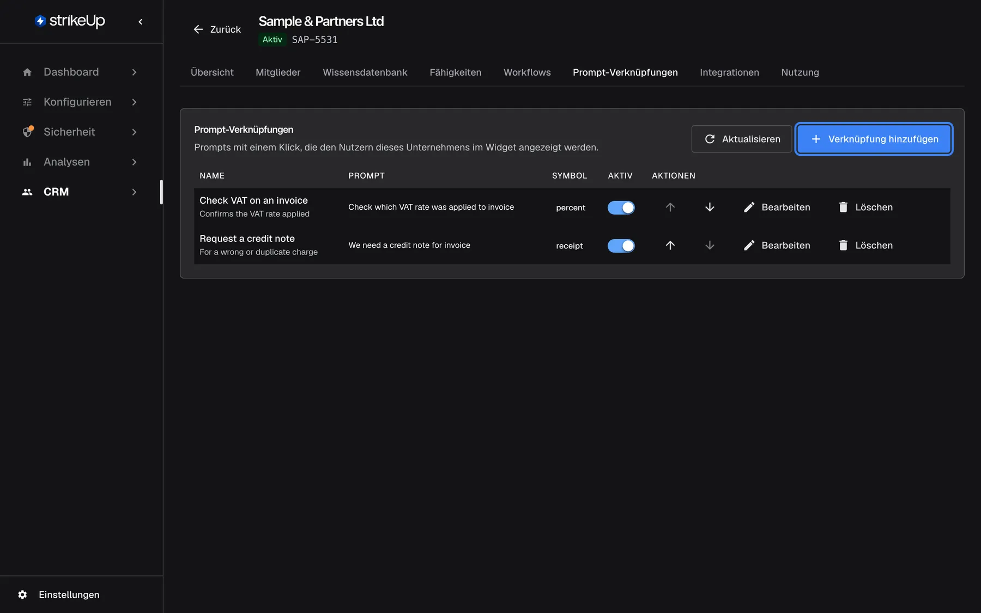Click the AKTIV column header

(620, 175)
